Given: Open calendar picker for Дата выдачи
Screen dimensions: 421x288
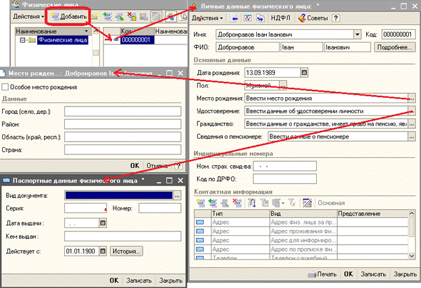Looking at the screenshot, I should click(102, 223).
